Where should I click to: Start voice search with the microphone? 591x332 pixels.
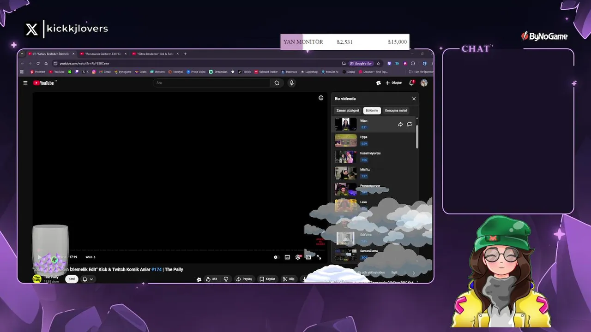(x=291, y=83)
